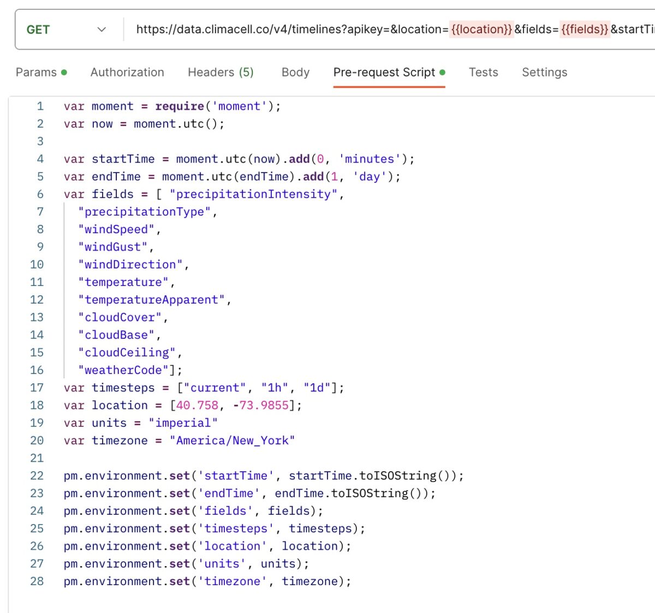Switch to the Body tab
Image resolution: width=655 pixels, height=613 pixels.
coord(295,72)
